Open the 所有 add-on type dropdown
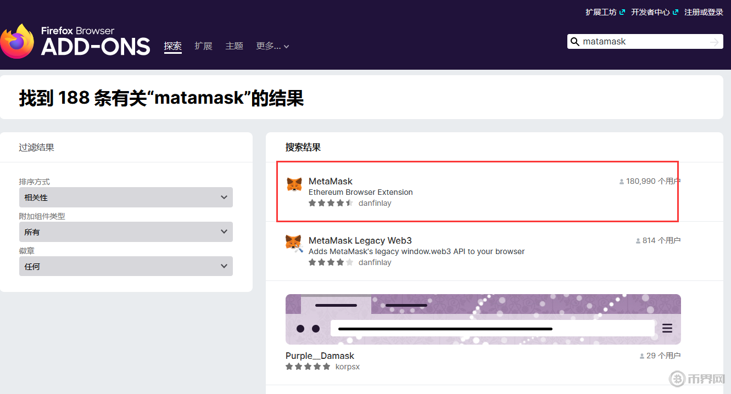The height and width of the screenshot is (394, 731). pyautogui.click(x=126, y=232)
